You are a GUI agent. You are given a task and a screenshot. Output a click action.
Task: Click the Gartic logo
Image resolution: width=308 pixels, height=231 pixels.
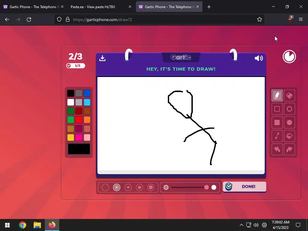(x=181, y=57)
